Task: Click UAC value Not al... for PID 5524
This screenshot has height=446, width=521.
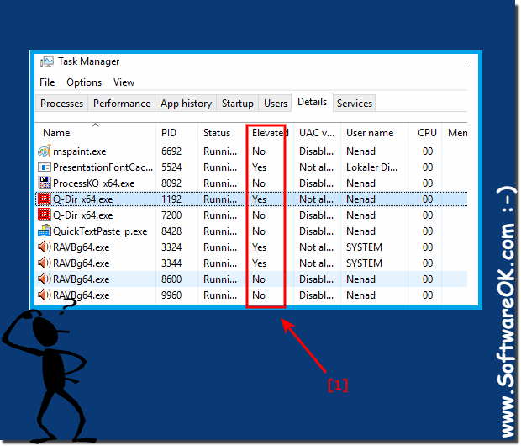Action: click(316, 167)
